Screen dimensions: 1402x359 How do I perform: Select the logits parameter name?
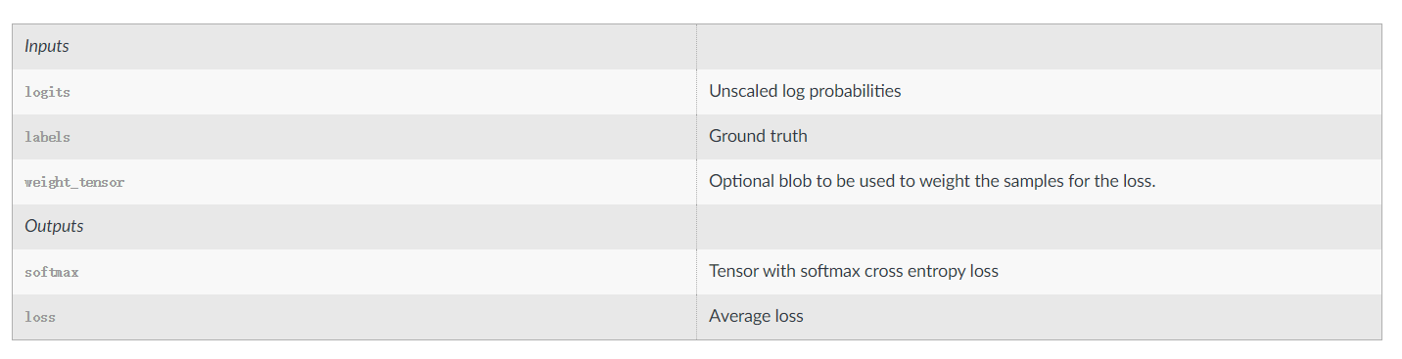click(x=47, y=92)
